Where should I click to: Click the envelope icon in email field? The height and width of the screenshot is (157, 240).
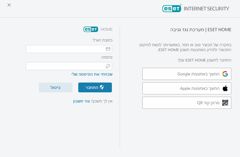point(108,49)
